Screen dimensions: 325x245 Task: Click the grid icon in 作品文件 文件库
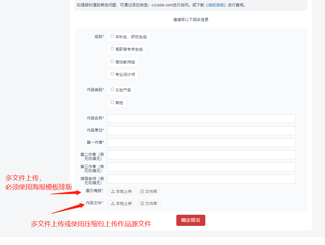[142, 204]
